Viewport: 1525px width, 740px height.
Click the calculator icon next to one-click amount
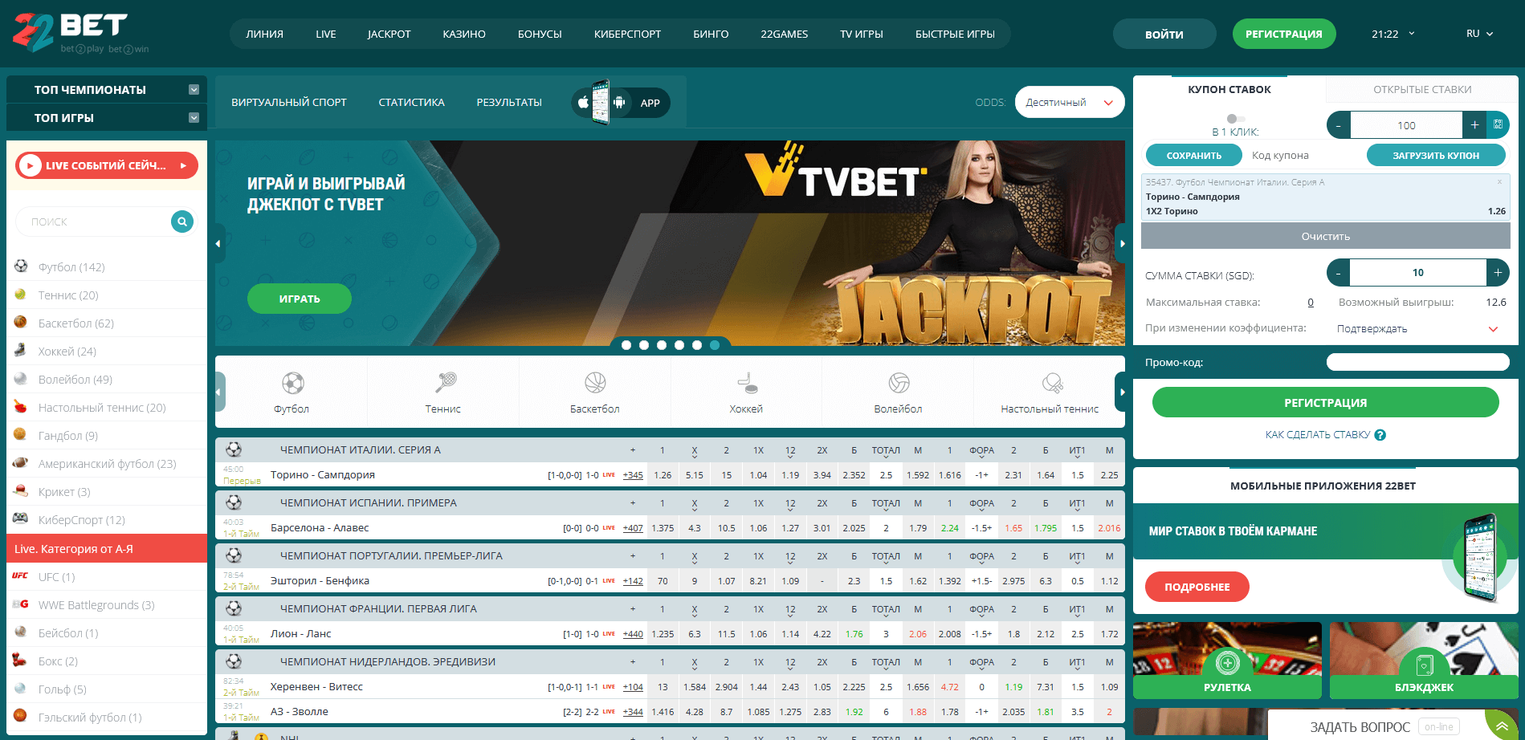(x=1498, y=125)
